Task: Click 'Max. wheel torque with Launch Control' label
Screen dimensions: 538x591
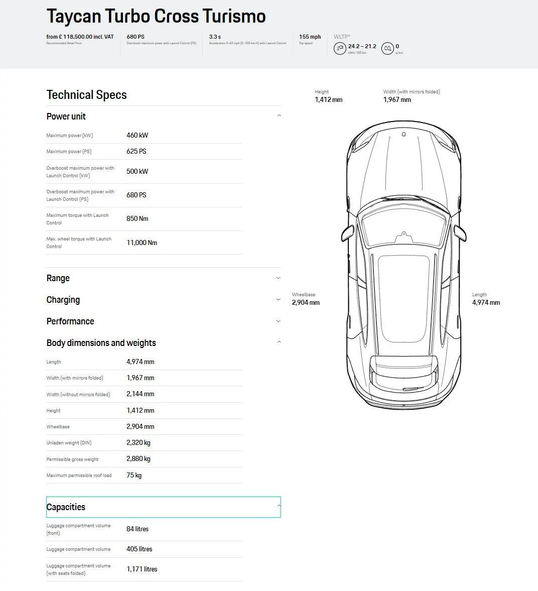Action: coord(79,243)
